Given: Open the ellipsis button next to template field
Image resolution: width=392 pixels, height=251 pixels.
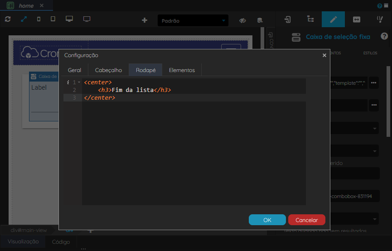Looking at the screenshot, I should click(x=374, y=83).
